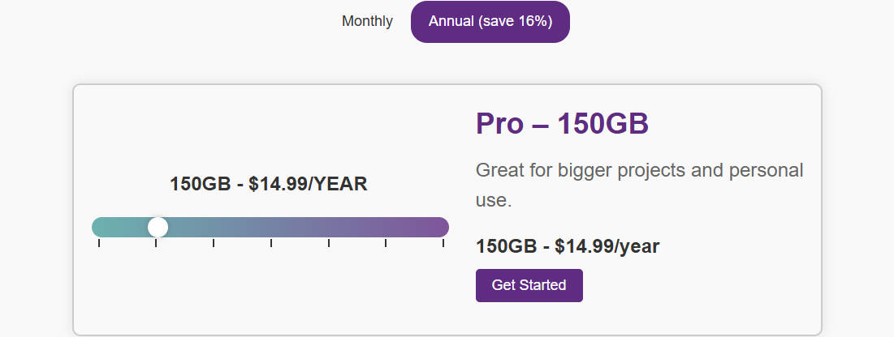This screenshot has width=894, height=337.
Task: Select the third tick mark on the storage slider
Action: click(x=214, y=243)
